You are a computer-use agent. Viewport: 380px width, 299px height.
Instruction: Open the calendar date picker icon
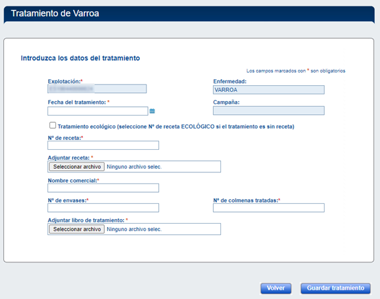pos(152,111)
